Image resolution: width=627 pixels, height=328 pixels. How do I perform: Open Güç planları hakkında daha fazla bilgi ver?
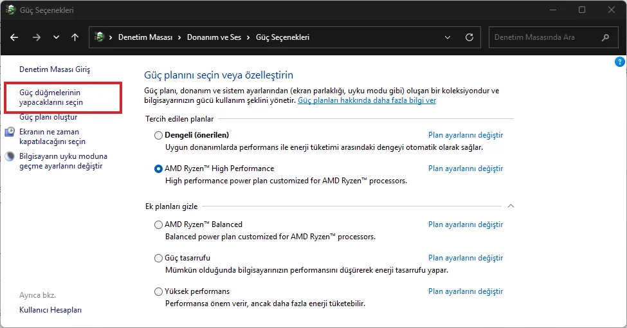coord(367,100)
